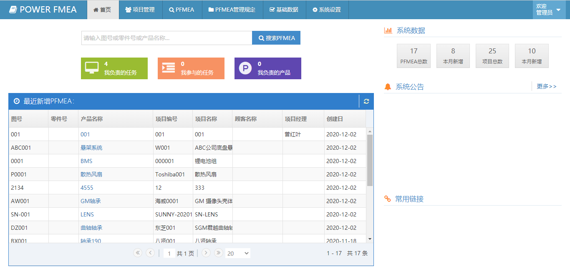
Task: Sort by 顾客名称 column header
Action: (257, 119)
